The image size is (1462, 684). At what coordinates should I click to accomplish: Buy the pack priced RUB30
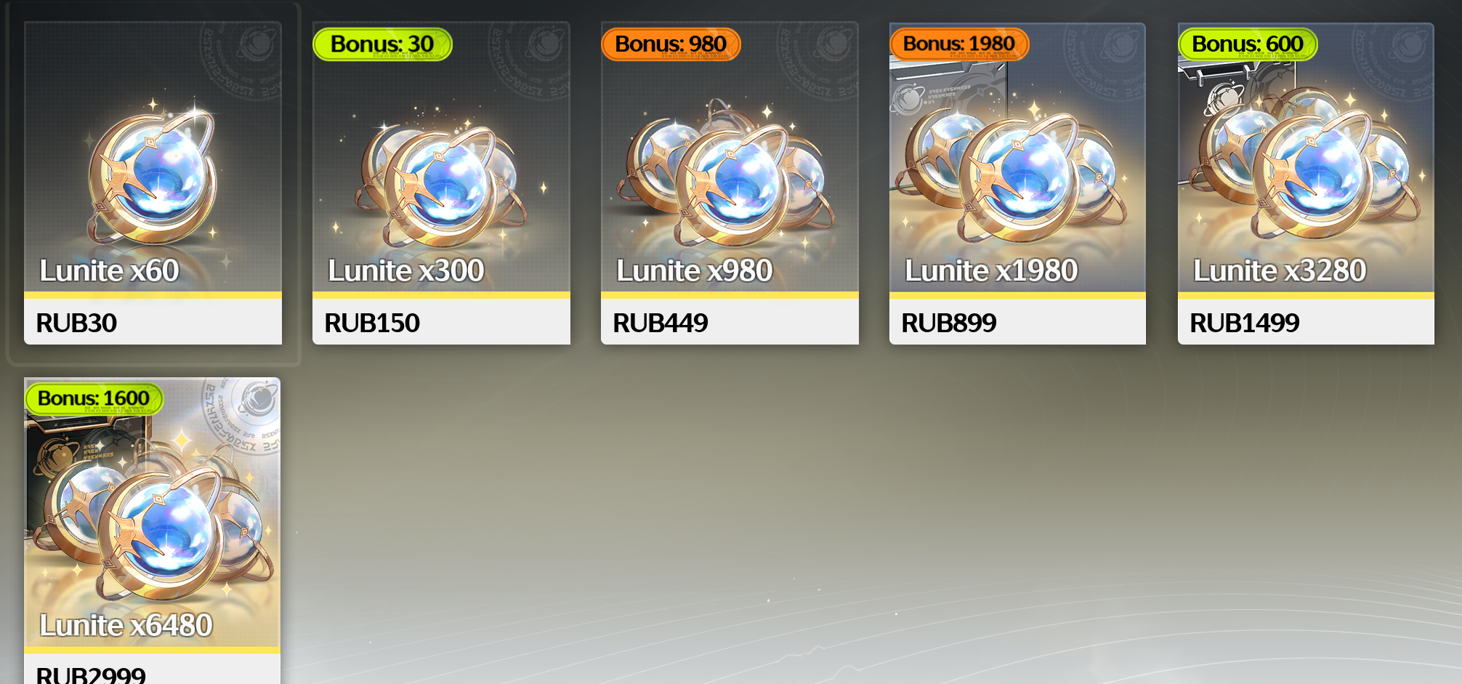[x=153, y=322]
